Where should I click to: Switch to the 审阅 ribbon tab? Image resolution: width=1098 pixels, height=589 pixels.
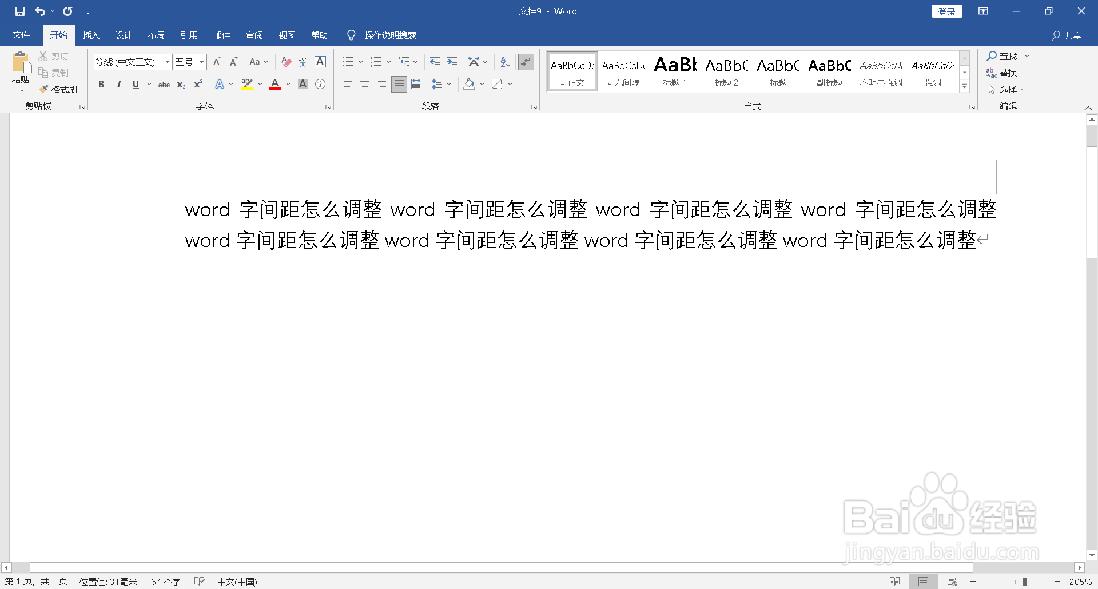click(x=254, y=35)
